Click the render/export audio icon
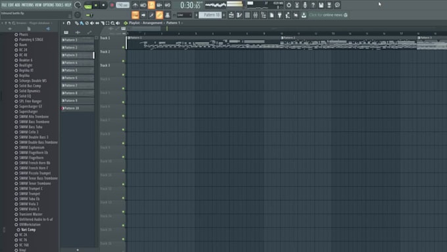Viewport: 447px width, 252px height. coord(329,5)
